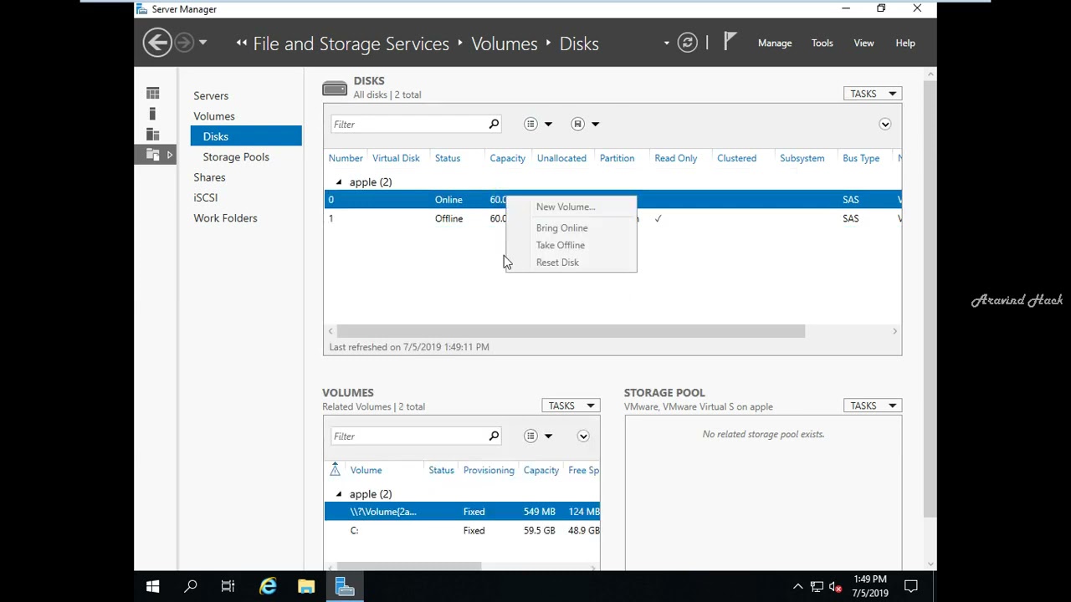The width and height of the screenshot is (1071, 602).
Task: Click Disks horizontal scrollbar
Action: point(571,331)
